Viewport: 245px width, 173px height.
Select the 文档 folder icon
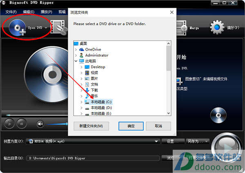click(x=87, y=84)
